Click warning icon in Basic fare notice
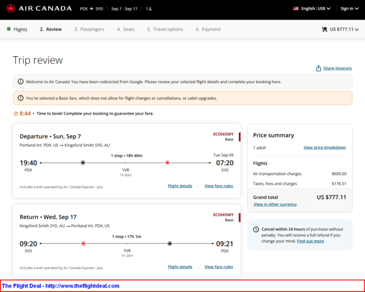Screen dimensions: 365x292 point(21,98)
